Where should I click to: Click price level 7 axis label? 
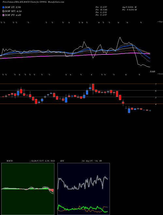156,84
